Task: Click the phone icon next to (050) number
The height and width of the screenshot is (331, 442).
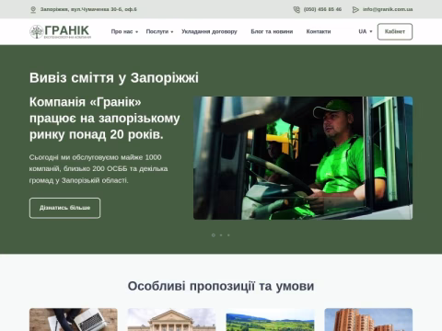Action: [x=297, y=9]
